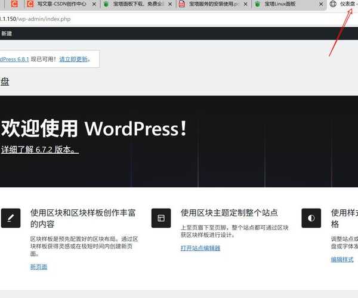358x298 pixels.
Task: Close the 写文章-CSDN创作中心 tab
Action: pos(92,4)
